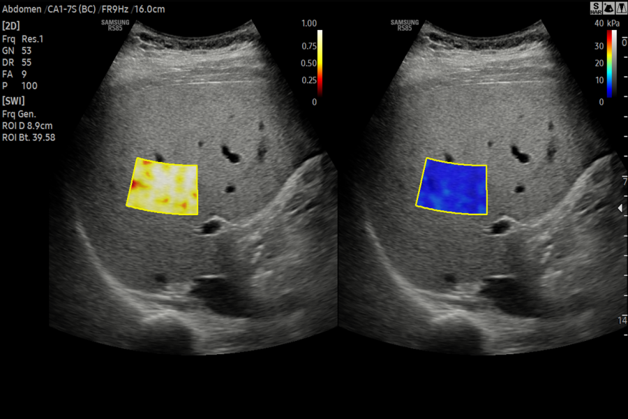This screenshot has height=419, width=628.
Task: Click the Samsung RS85 logo on right image
Action: click(405, 25)
